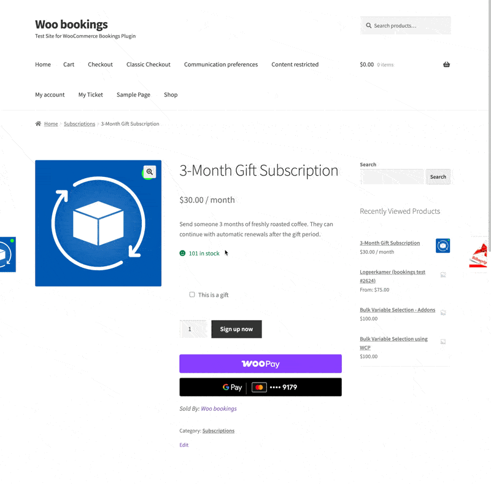The image size is (491, 484).
Task: Click the breadcrumb home icon
Action: pos(38,123)
